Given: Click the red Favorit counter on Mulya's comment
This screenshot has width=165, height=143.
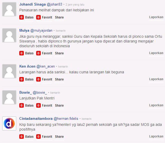Looking at the screenshot, I should 38,53.
